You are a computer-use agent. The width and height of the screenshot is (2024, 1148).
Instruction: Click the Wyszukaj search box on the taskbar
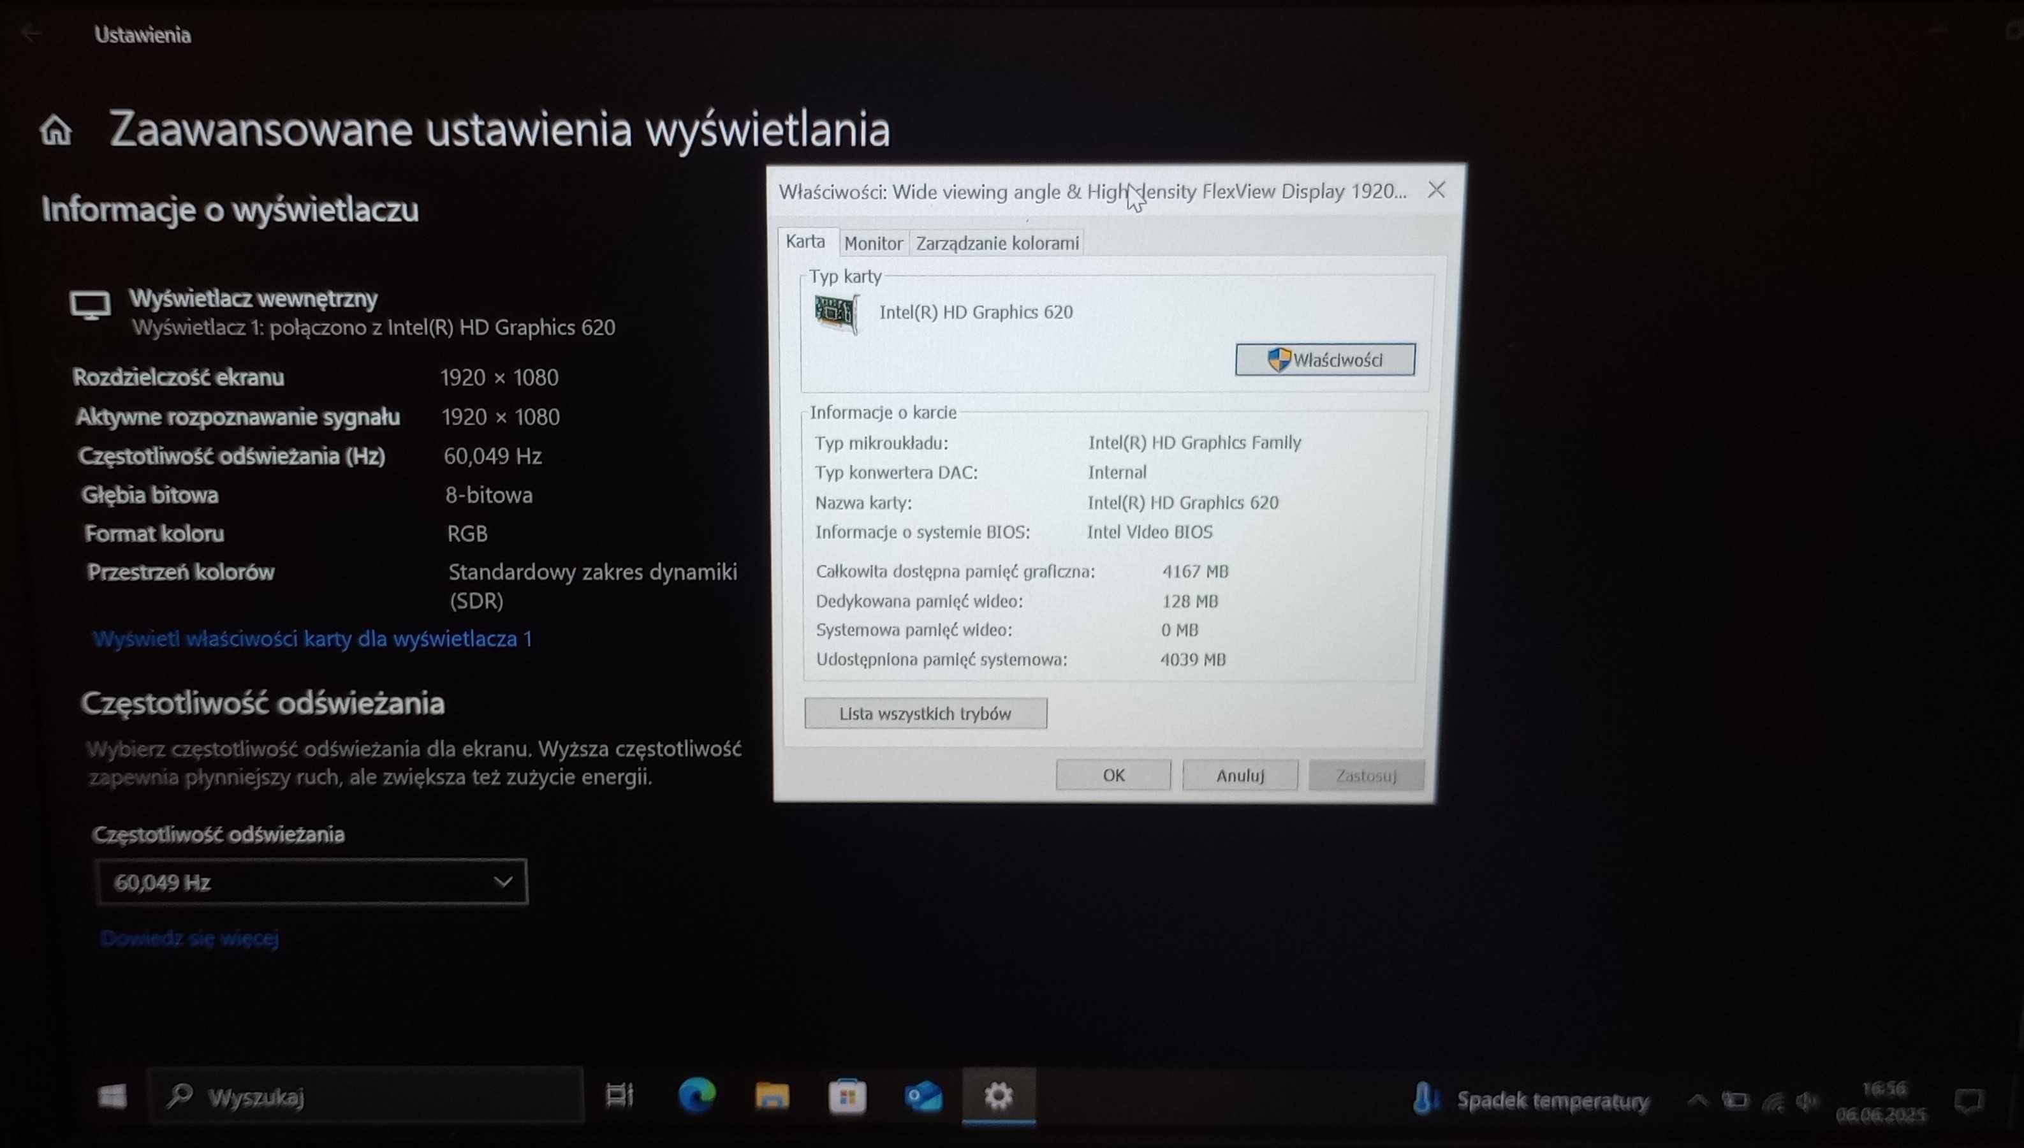[365, 1096]
